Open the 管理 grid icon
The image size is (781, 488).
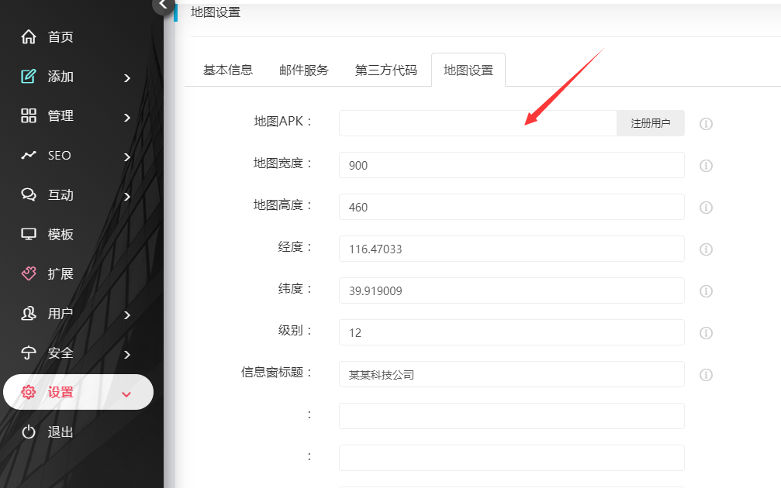[28, 116]
